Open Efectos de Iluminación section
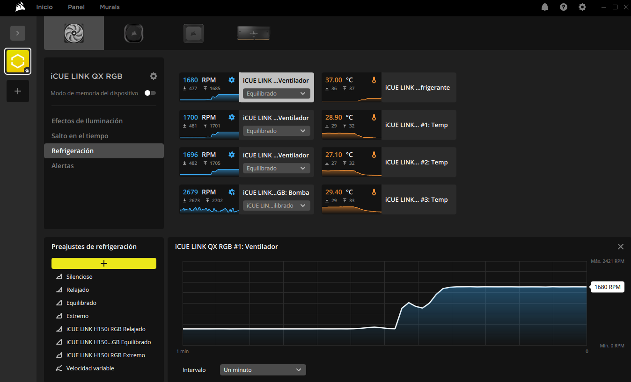Screen dimensions: 631x382 coord(104,121)
